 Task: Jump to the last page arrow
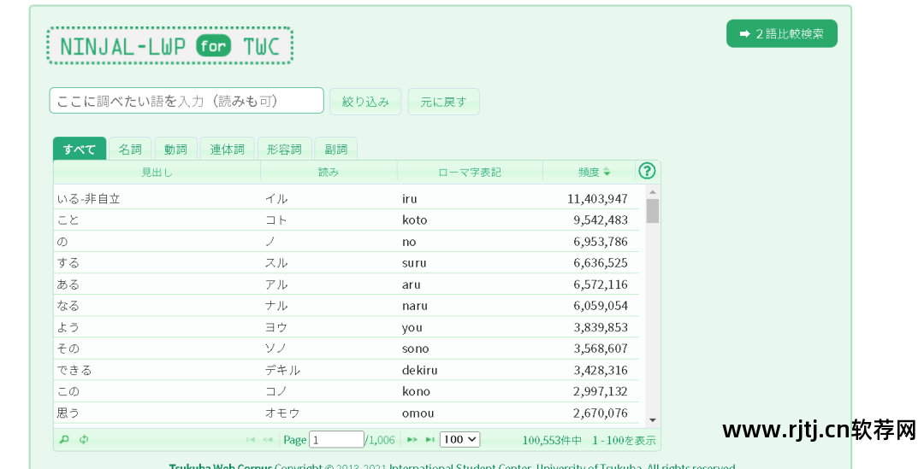430,440
